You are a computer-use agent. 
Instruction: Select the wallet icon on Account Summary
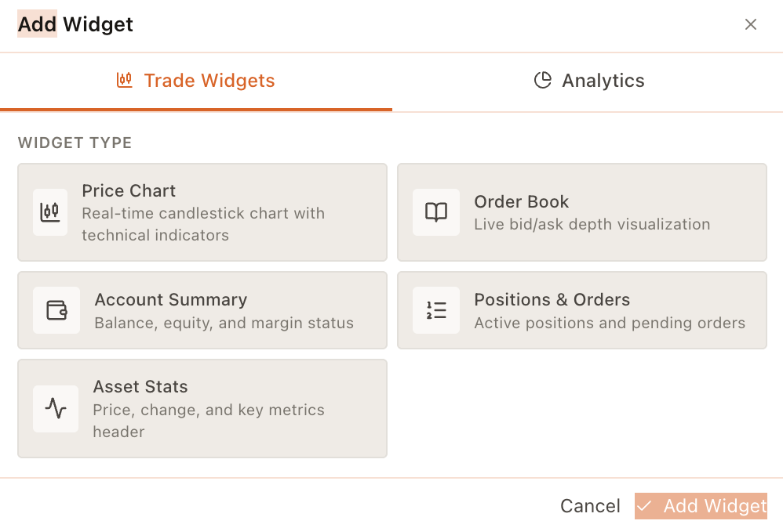56,310
